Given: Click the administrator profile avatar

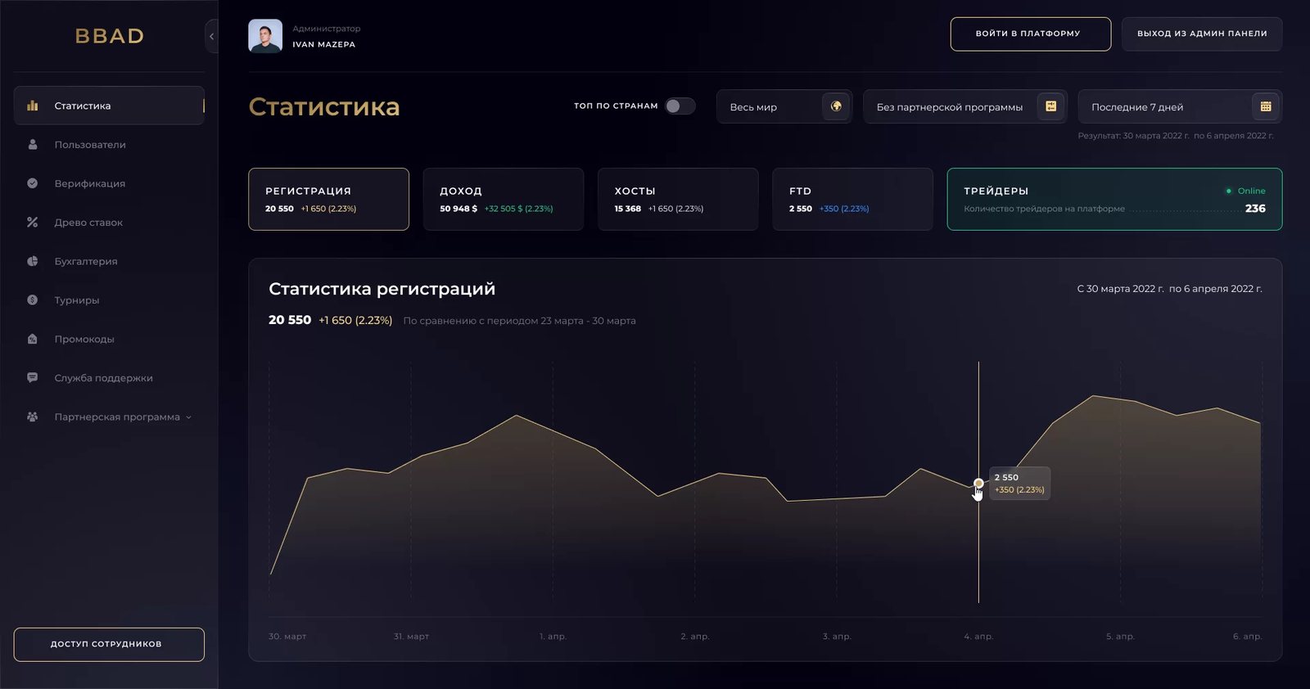Looking at the screenshot, I should [265, 36].
